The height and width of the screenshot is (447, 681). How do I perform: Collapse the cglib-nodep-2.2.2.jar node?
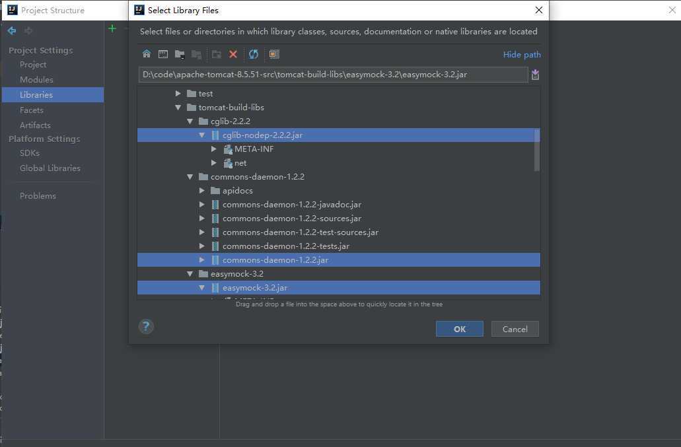click(202, 135)
